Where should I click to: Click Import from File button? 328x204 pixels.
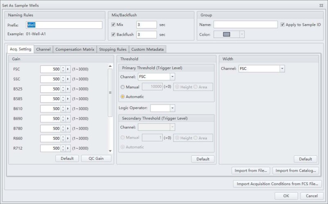coord(251,170)
